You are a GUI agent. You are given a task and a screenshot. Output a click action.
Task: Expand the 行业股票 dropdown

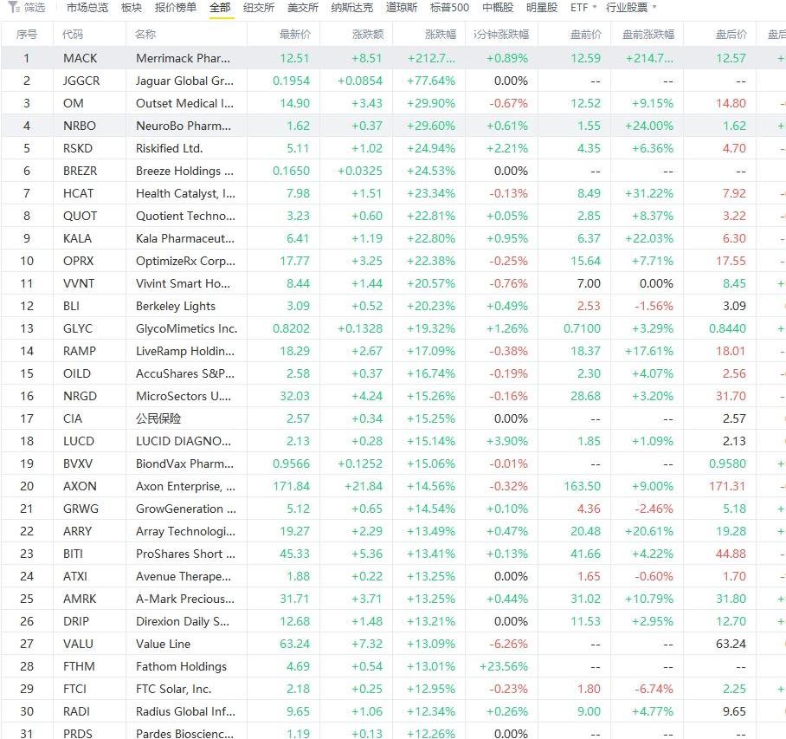coord(631,8)
